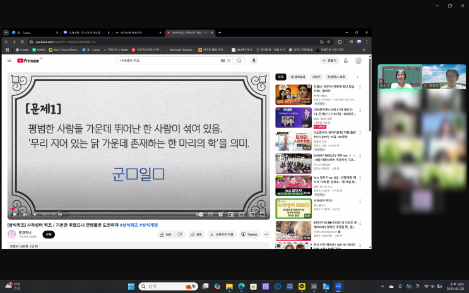Click the search magnifier button

239,61
